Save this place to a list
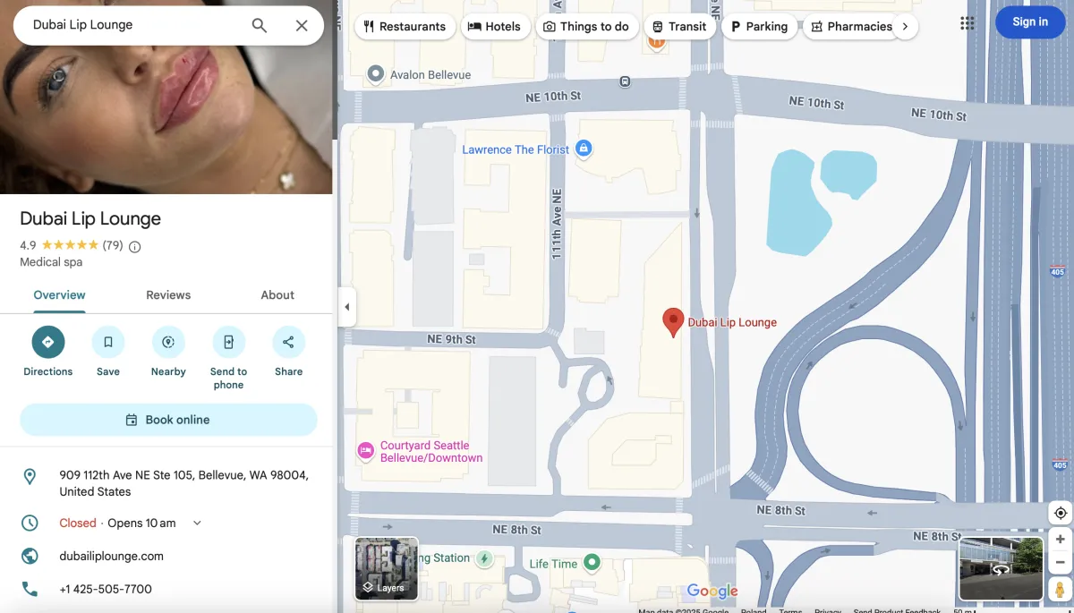 [x=108, y=352]
